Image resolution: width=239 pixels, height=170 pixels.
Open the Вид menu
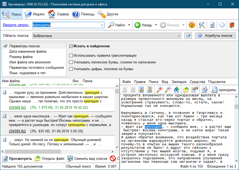(x=165, y=82)
